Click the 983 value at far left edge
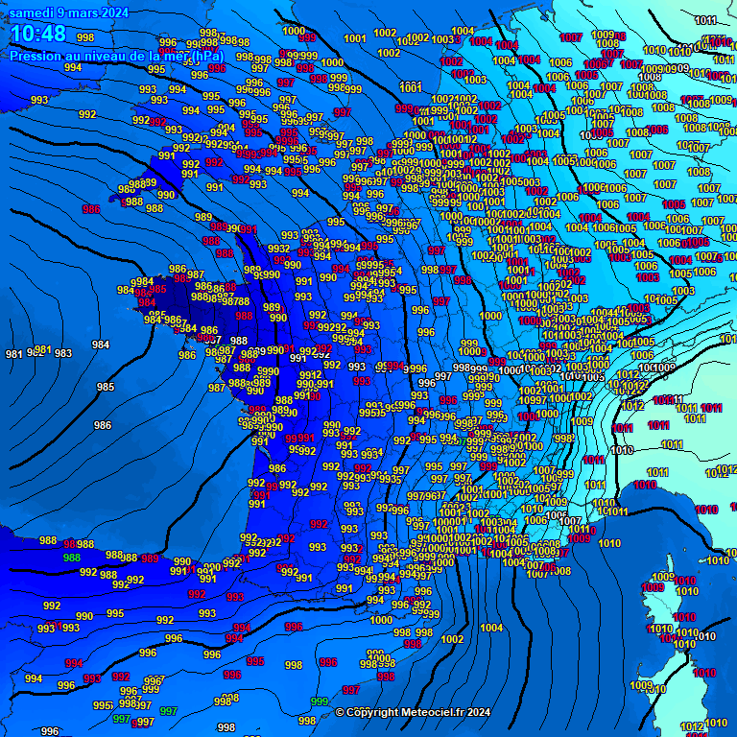 coord(63,353)
